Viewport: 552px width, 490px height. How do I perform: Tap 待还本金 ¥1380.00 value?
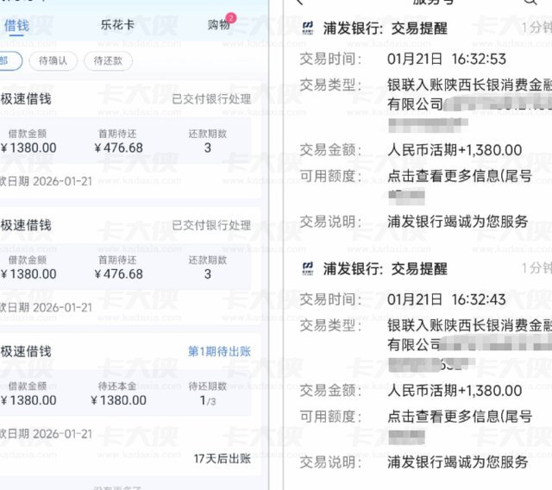(118, 400)
